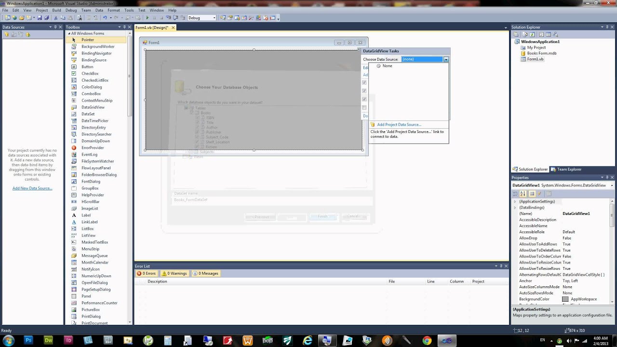Expand (ApplicationSettings) property node
617x347 pixels.
515,201
